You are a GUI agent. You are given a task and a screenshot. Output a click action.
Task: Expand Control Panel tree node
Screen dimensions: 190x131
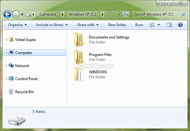(7, 79)
